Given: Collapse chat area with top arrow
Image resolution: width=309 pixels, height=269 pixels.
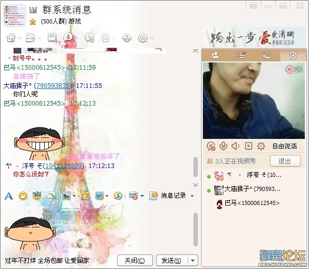Looking at the screenshot, I should pos(195,51).
